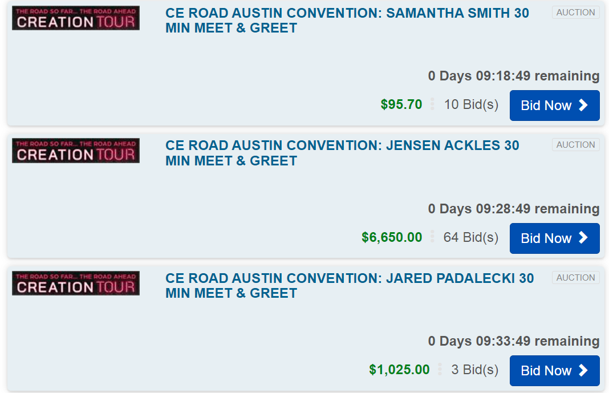The image size is (609, 393).
Task: Click the 09:18:49 remaining countdown
Action: 513,76
